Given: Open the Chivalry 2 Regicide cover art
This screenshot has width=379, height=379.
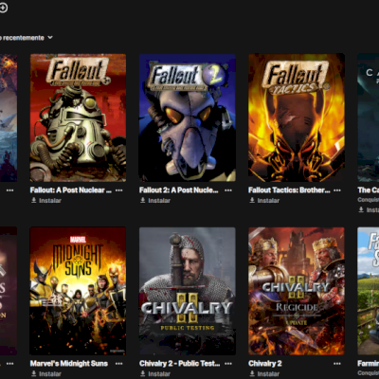Looking at the screenshot, I should coord(297,291).
